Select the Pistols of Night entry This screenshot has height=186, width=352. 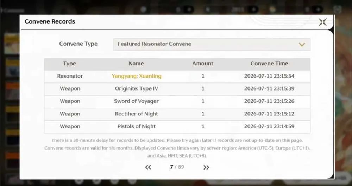pos(137,126)
